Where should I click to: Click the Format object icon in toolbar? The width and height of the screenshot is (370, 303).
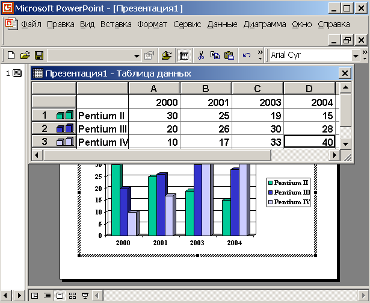(x=149, y=55)
